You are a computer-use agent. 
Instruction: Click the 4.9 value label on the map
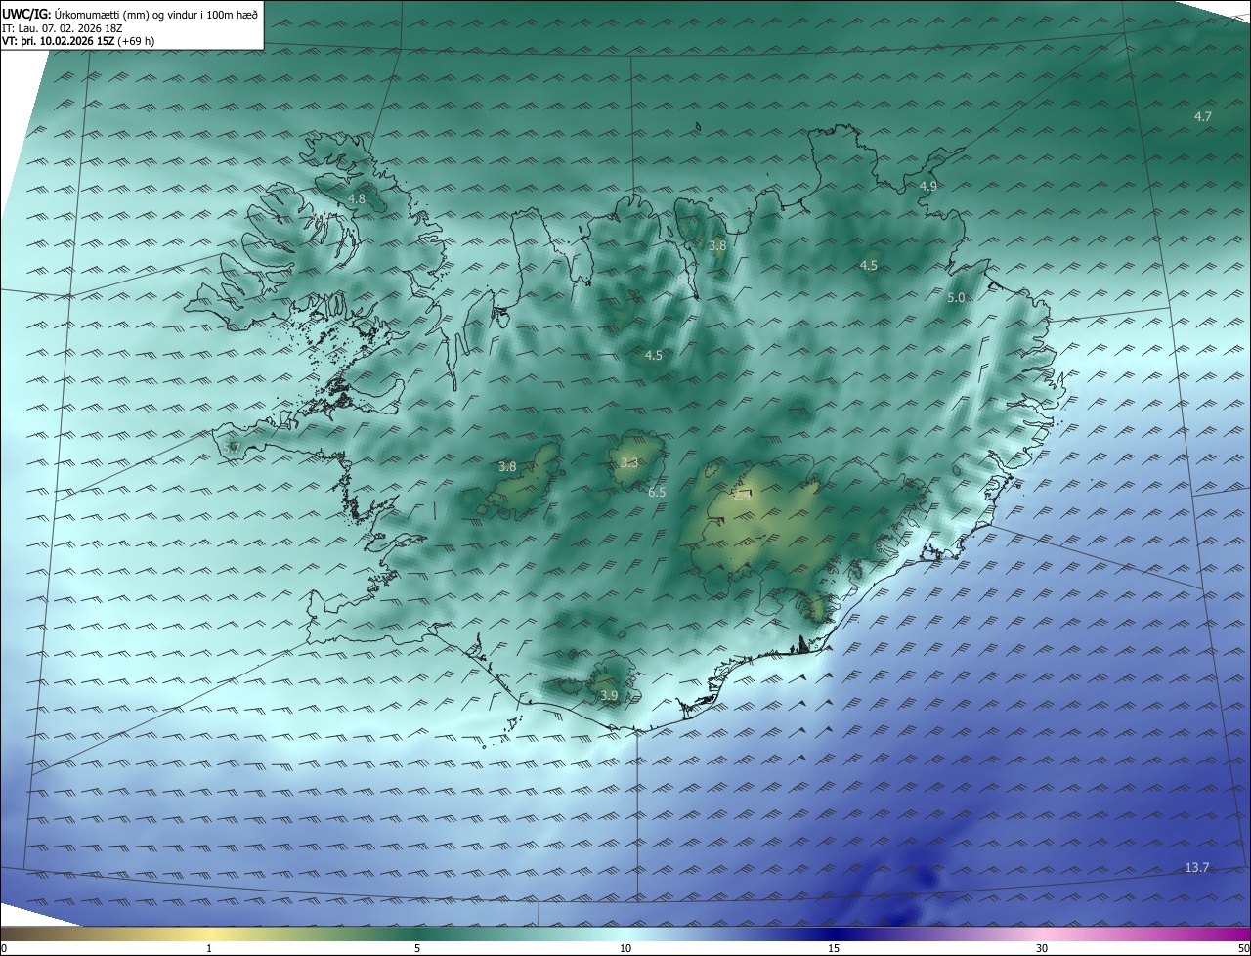[927, 186]
